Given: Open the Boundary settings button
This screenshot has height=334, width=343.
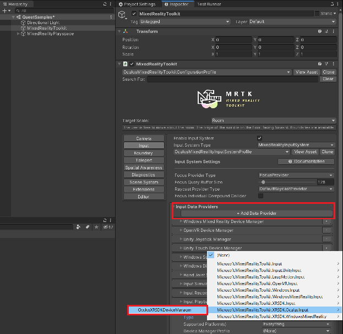Looking at the screenshot, I should point(144,153).
